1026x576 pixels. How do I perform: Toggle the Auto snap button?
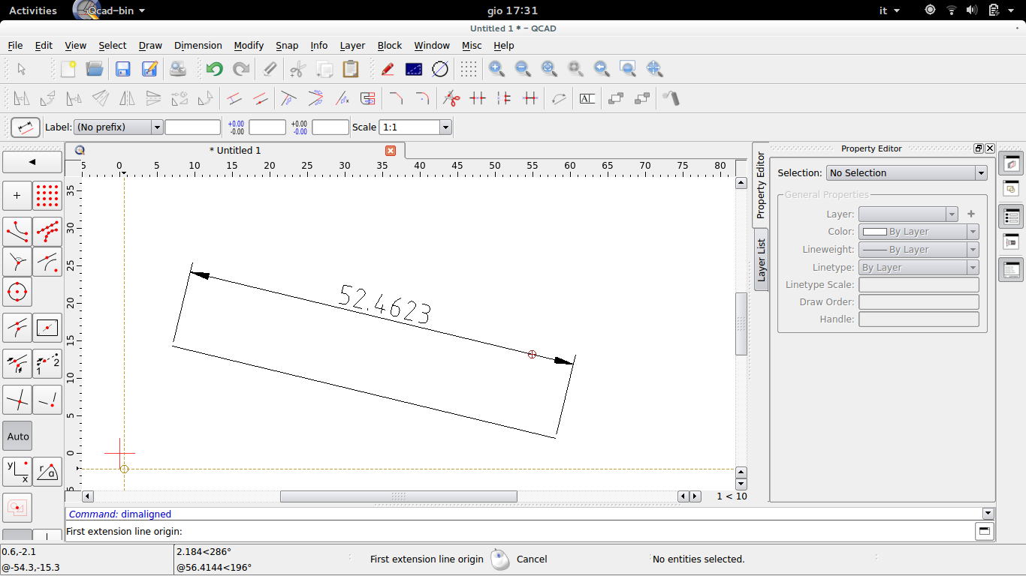18,436
